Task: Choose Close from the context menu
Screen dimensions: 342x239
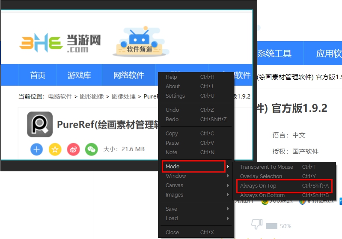Action: 196,232
